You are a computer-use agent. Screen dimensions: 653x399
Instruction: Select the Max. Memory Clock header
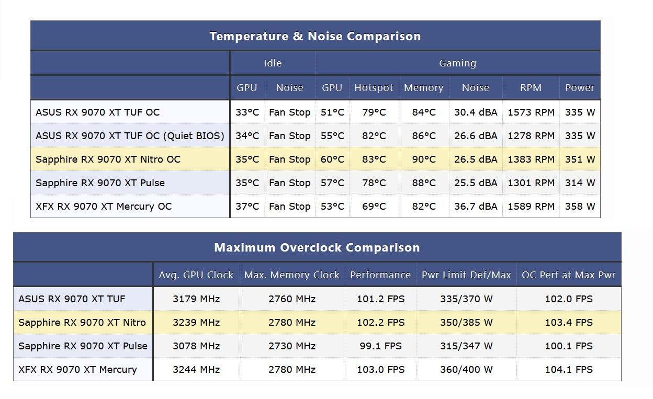pyautogui.click(x=291, y=275)
